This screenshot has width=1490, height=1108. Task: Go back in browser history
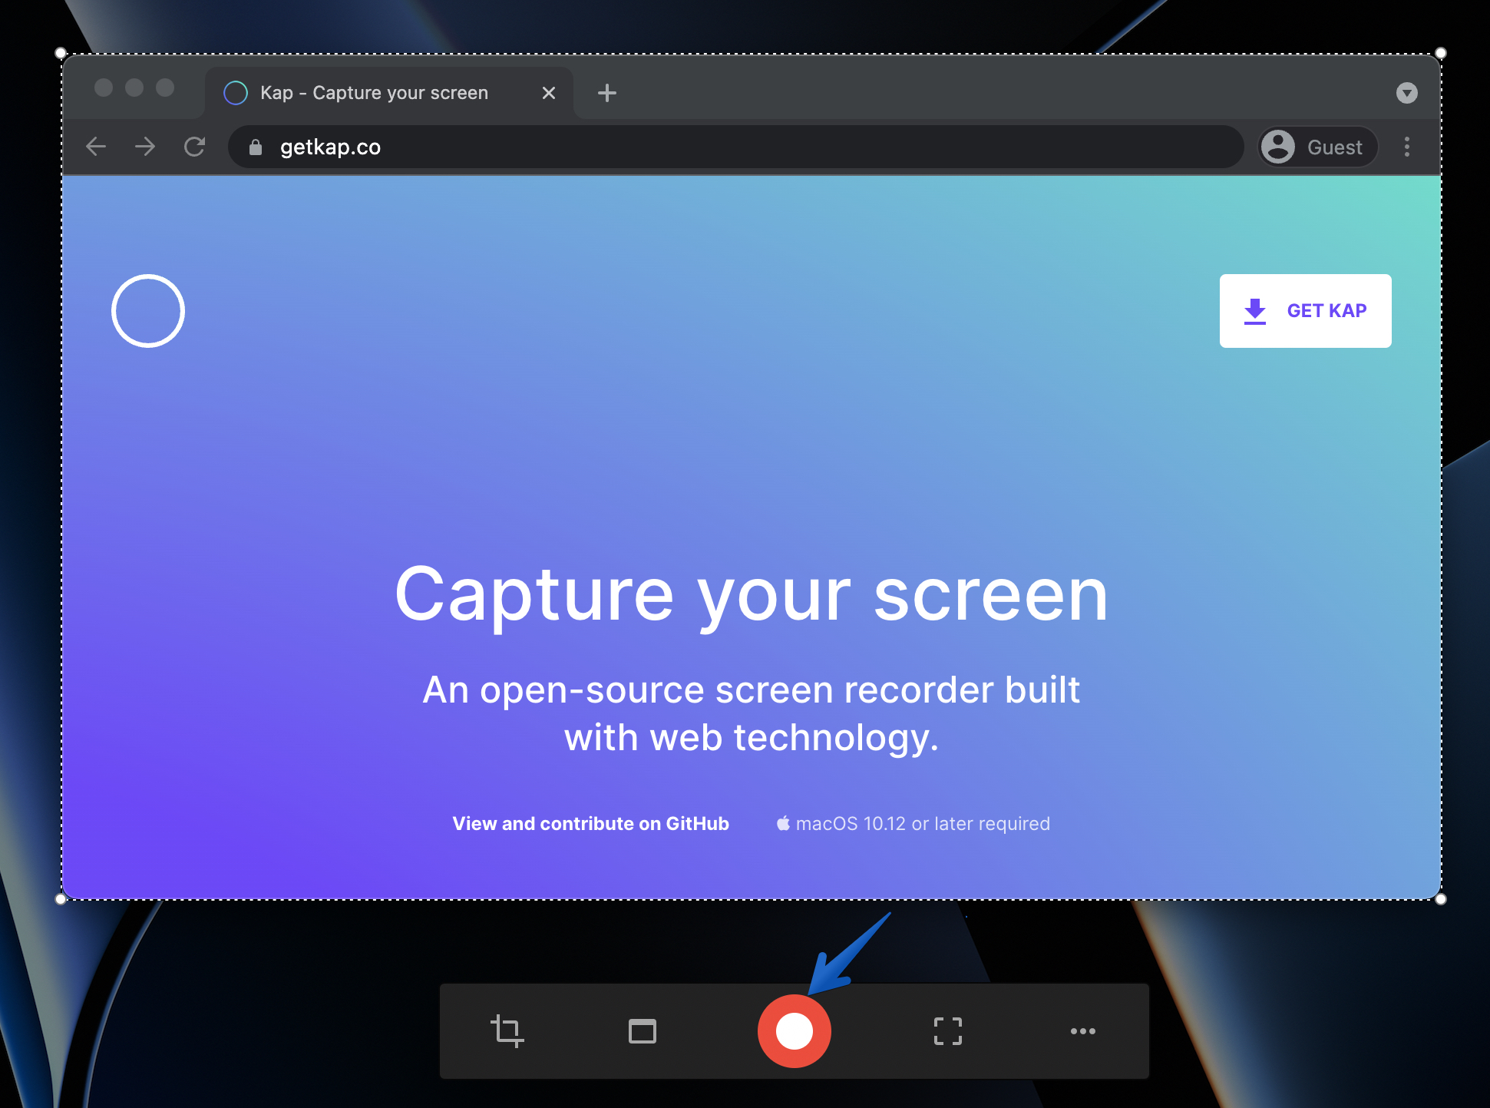(96, 146)
